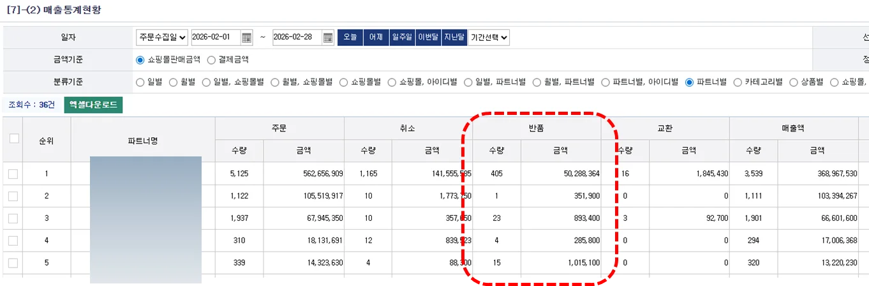The height and width of the screenshot is (286, 869).
Task: Click the 어제 date shortcut button
Action: coord(376,38)
